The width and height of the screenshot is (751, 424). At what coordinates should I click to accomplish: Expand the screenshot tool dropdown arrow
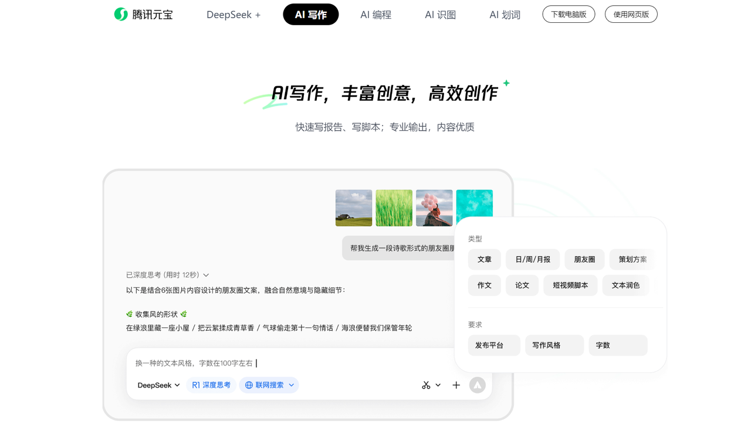point(438,385)
